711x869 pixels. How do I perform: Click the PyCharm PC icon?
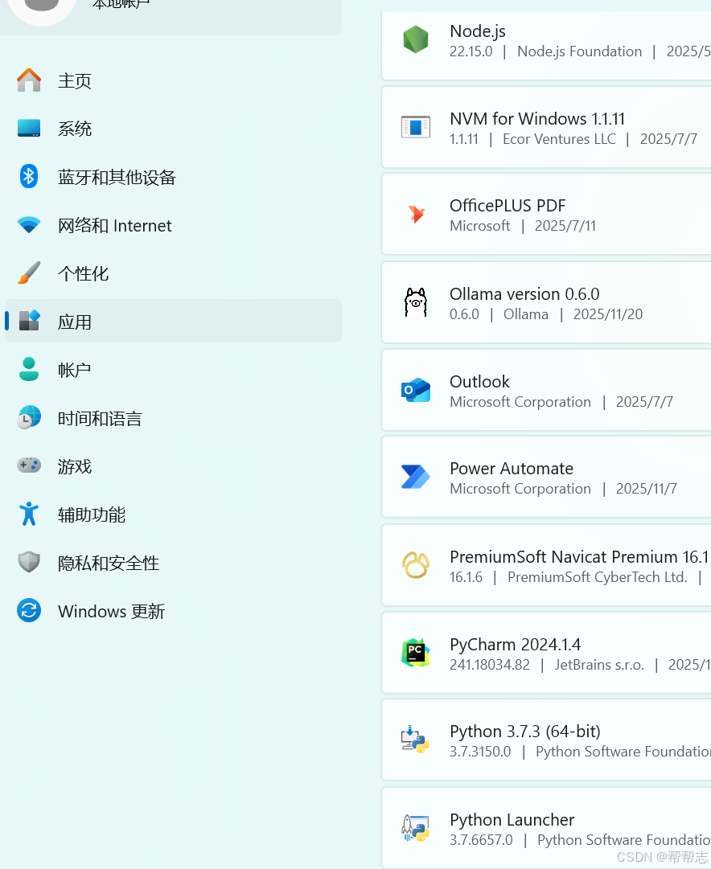[415, 653]
